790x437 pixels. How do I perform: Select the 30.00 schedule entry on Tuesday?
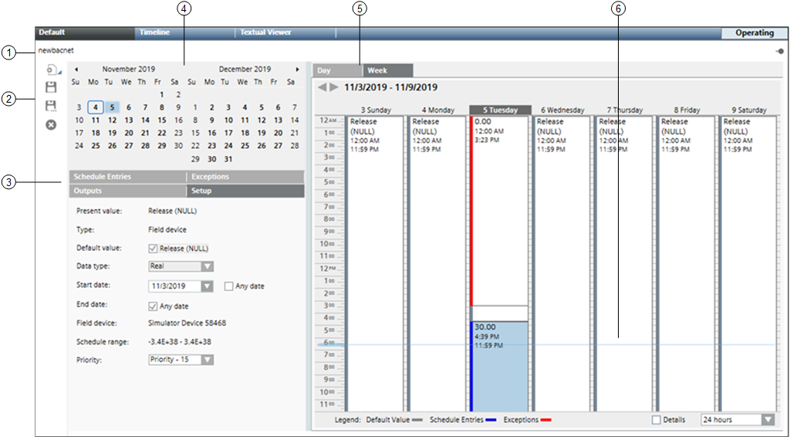click(500, 363)
